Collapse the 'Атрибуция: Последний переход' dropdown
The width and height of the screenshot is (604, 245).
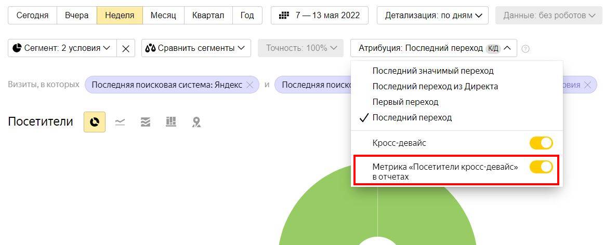pyautogui.click(x=434, y=48)
